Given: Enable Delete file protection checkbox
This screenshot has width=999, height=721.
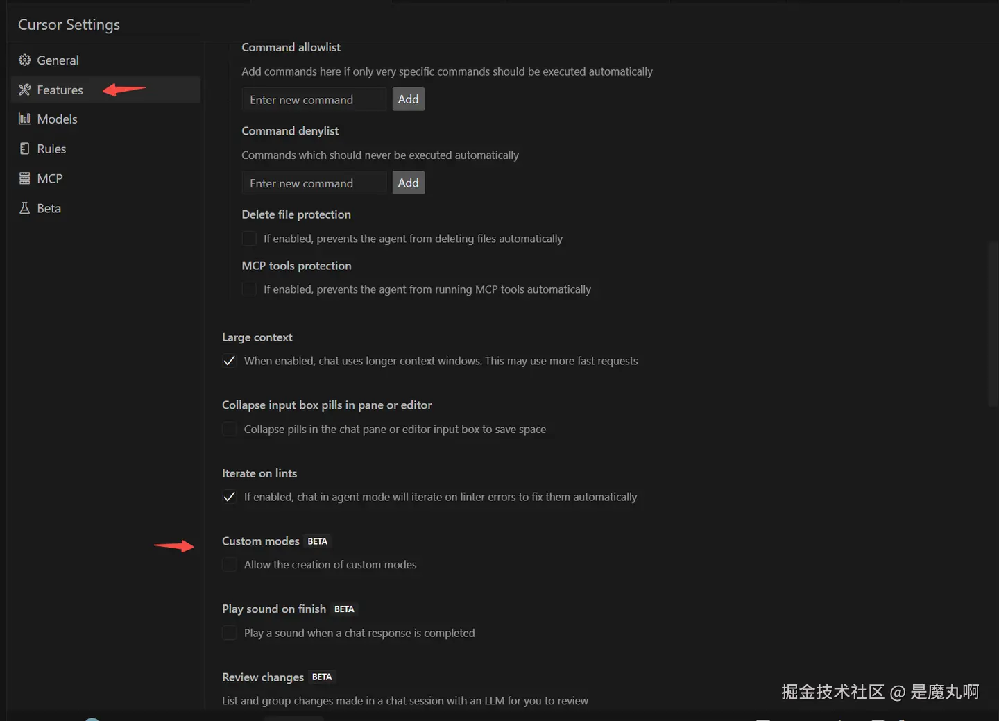Looking at the screenshot, I should (249, 239).
